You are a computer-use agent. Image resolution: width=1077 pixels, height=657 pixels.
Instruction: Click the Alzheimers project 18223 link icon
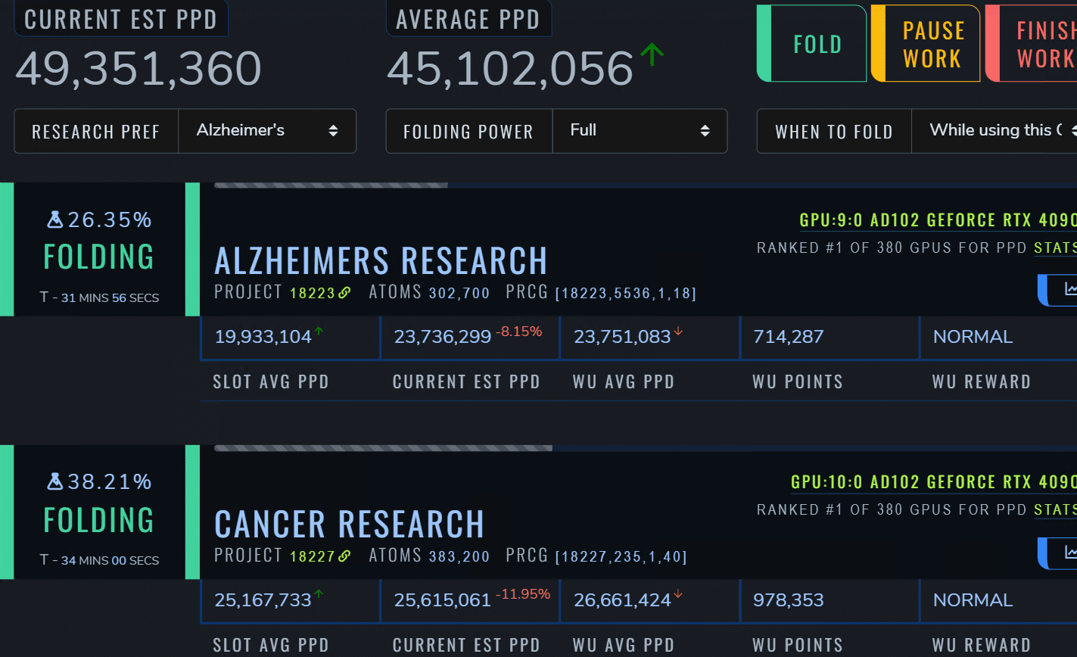345,293
